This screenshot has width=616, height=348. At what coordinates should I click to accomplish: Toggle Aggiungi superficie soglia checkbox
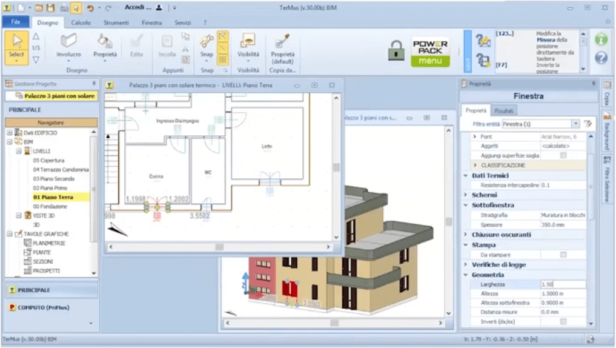tap(563, 156)
